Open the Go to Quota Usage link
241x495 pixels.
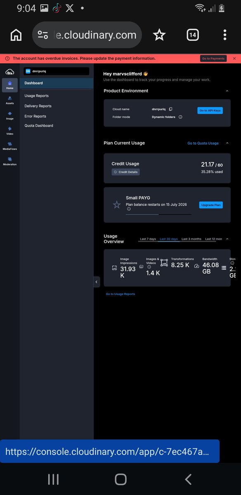point(203,143)
